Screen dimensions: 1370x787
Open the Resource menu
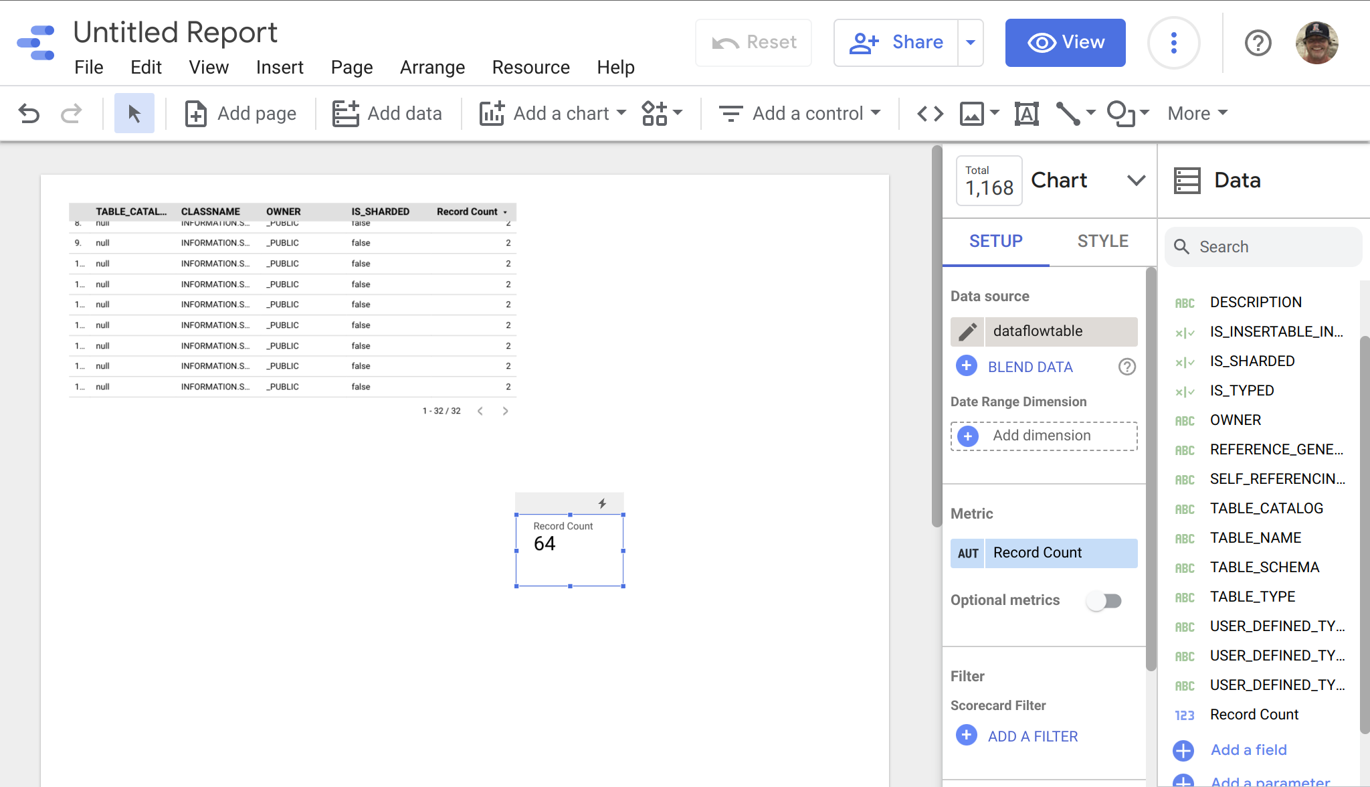coord(530,68)
